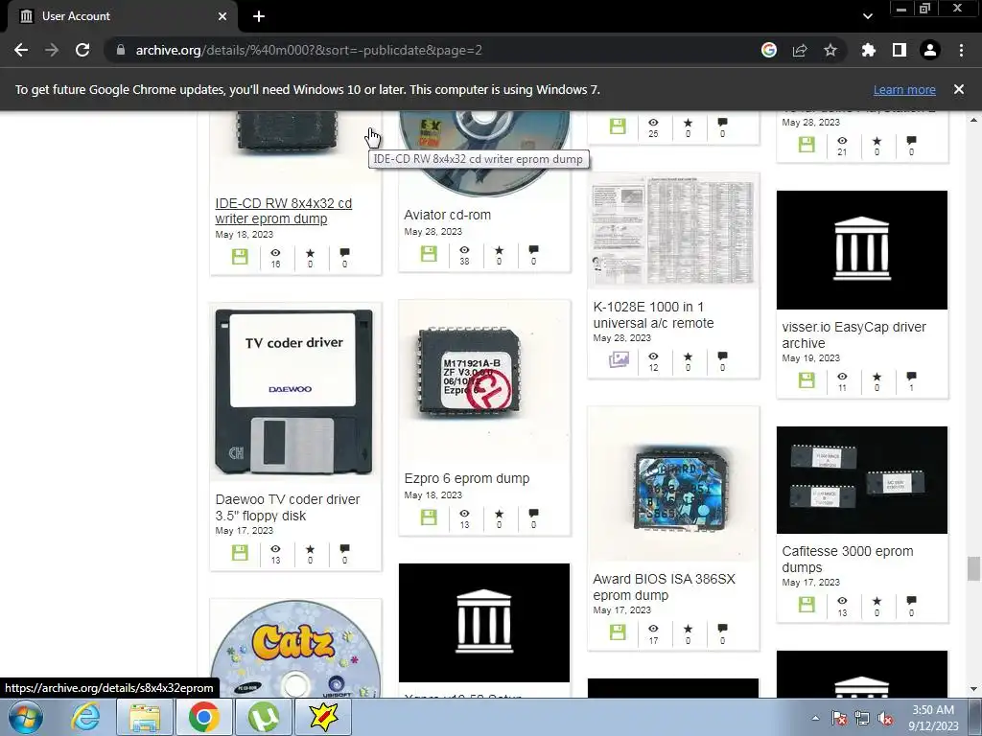Click favorite star on Aviator cd-rom card
The height and width of the screenshot is (736, 982).
point(499,250)
